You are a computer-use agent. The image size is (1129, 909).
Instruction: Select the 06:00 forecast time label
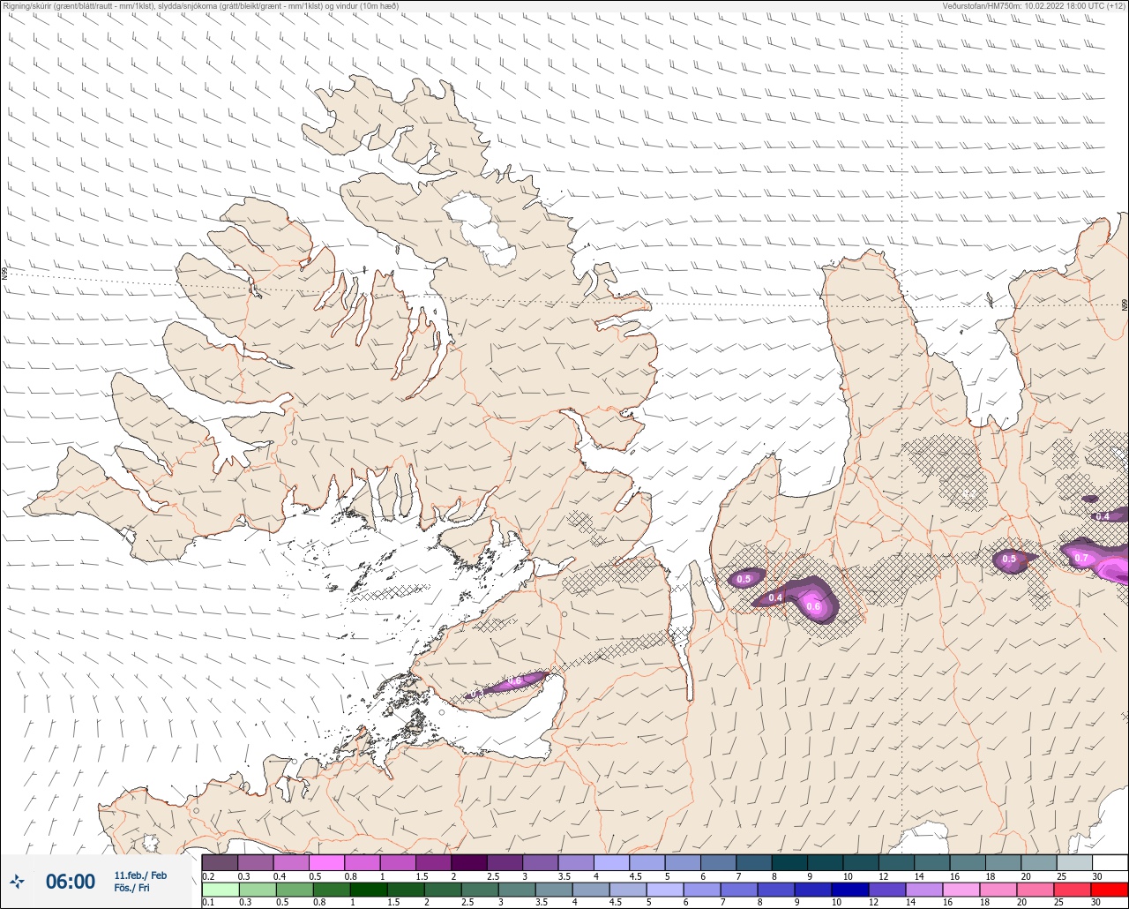tap(71, 881)
